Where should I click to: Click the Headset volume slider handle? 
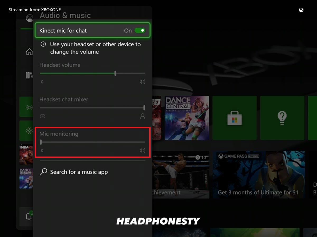[115, 73]
